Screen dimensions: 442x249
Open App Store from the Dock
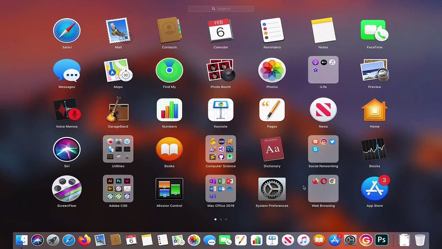pos(335,240)
